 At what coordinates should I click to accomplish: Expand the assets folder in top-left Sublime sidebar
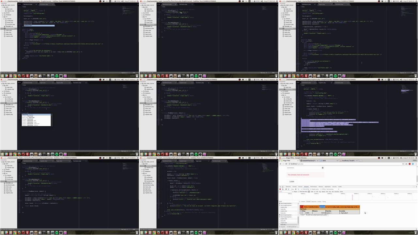point(3,13)
